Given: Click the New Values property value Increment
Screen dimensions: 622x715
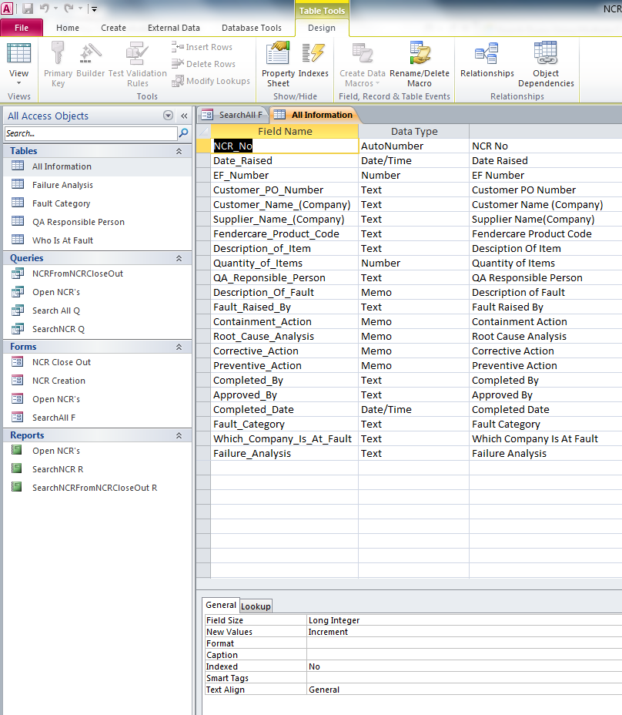Looking at the screenshot, I should point(464,632).
